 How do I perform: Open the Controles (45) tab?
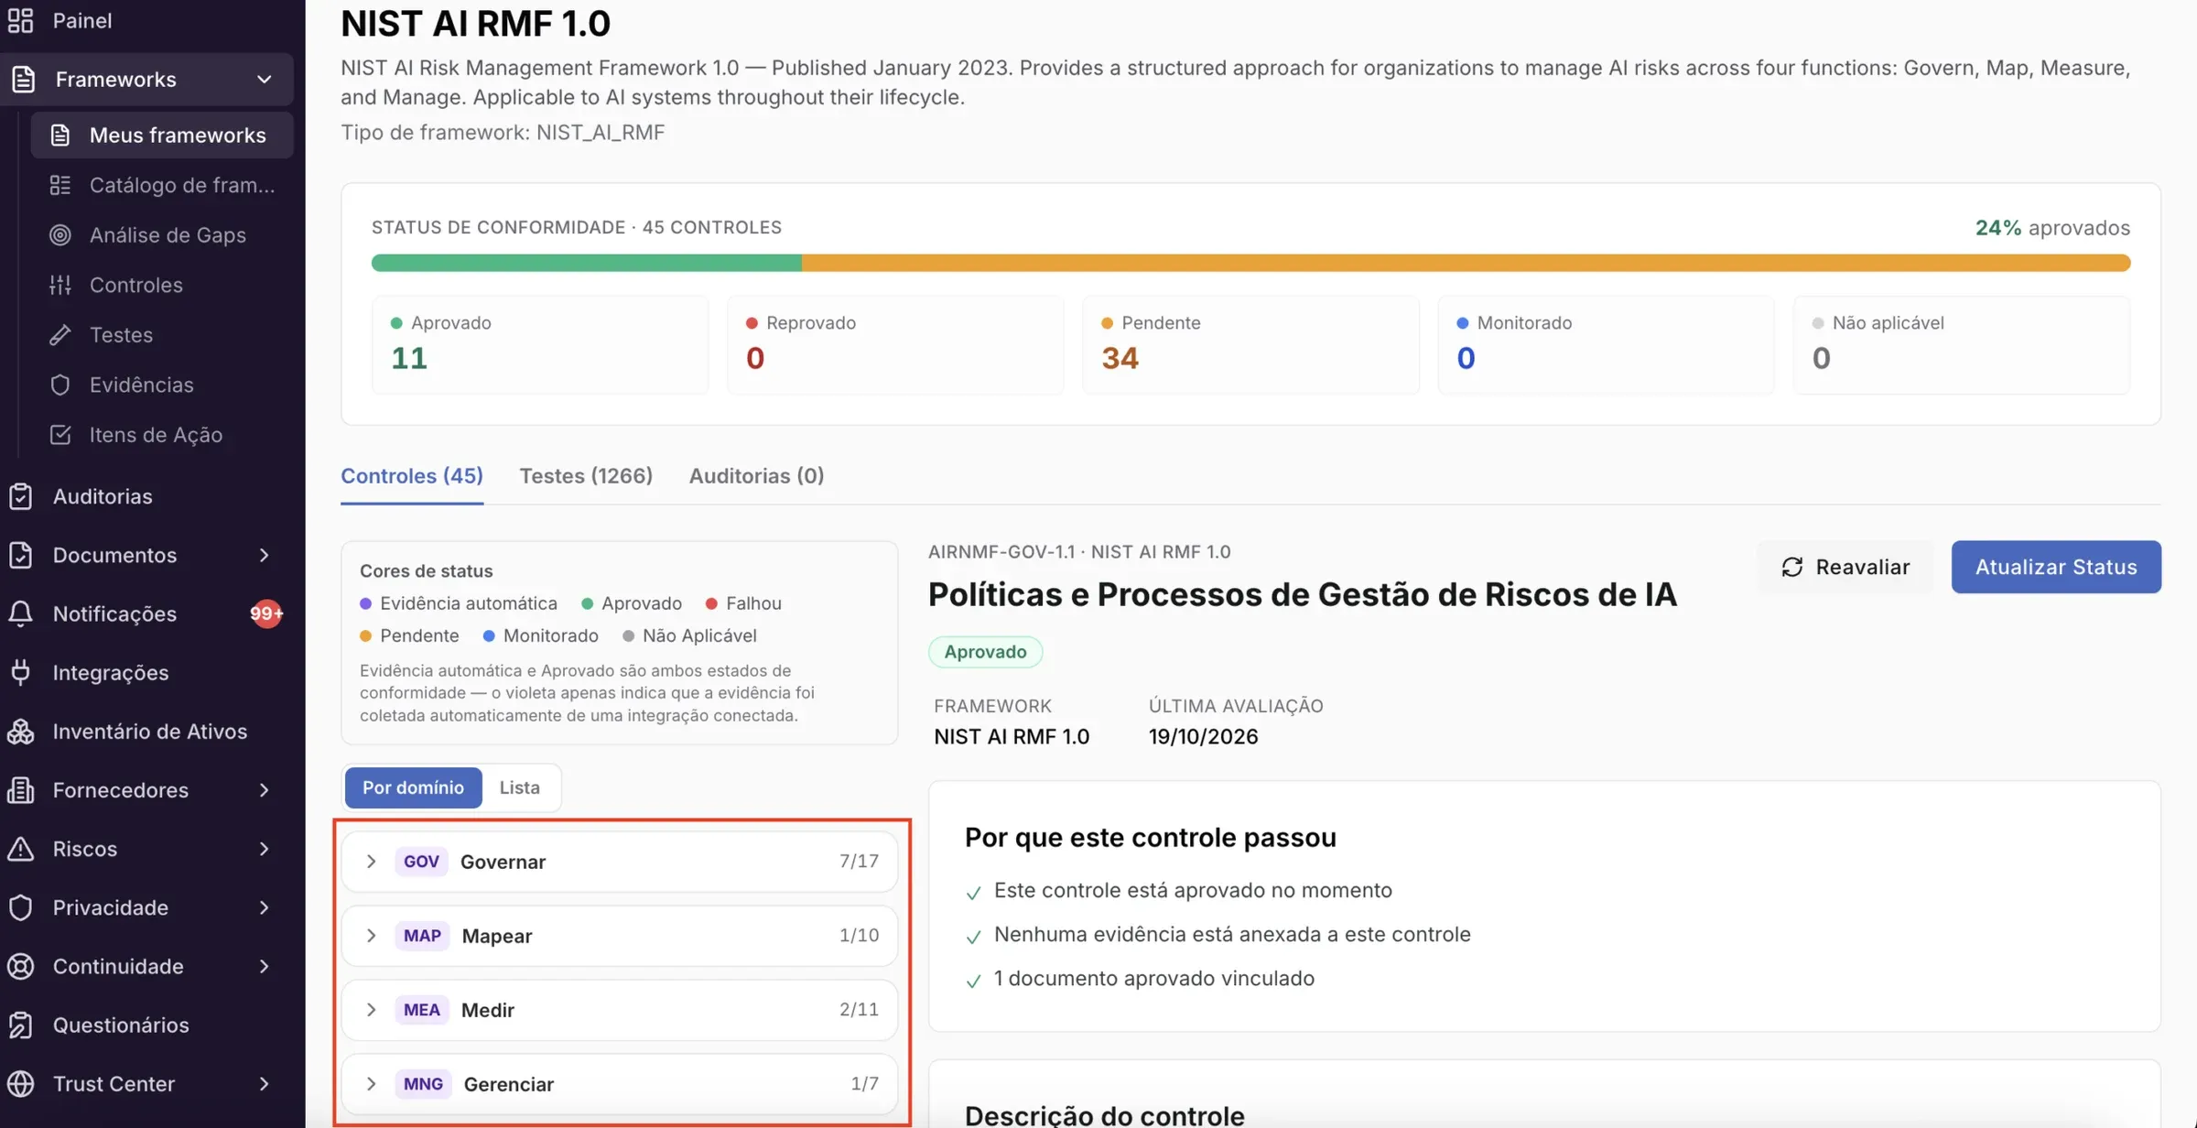point(412,476)
